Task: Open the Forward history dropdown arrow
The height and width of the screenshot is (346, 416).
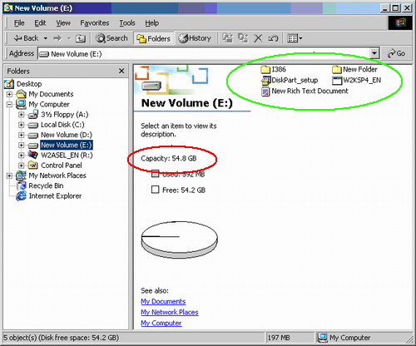Action: (69, 38)
